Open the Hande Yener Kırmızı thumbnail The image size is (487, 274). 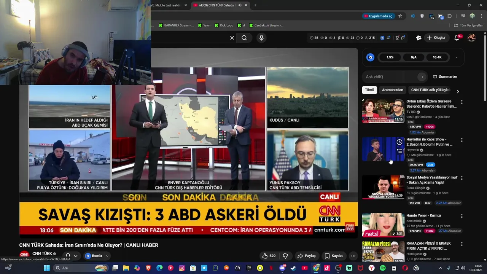click(x=383, y=225)
